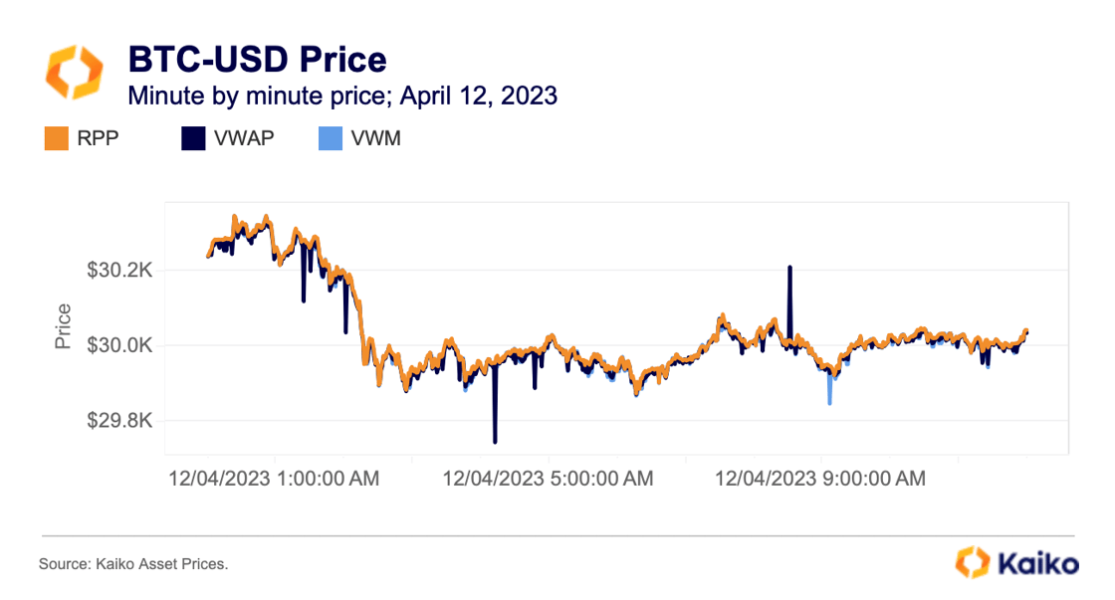Toggle the VWM series via its legend label
The height and width of the screenshot is (600, 1115).
point(376,138)
